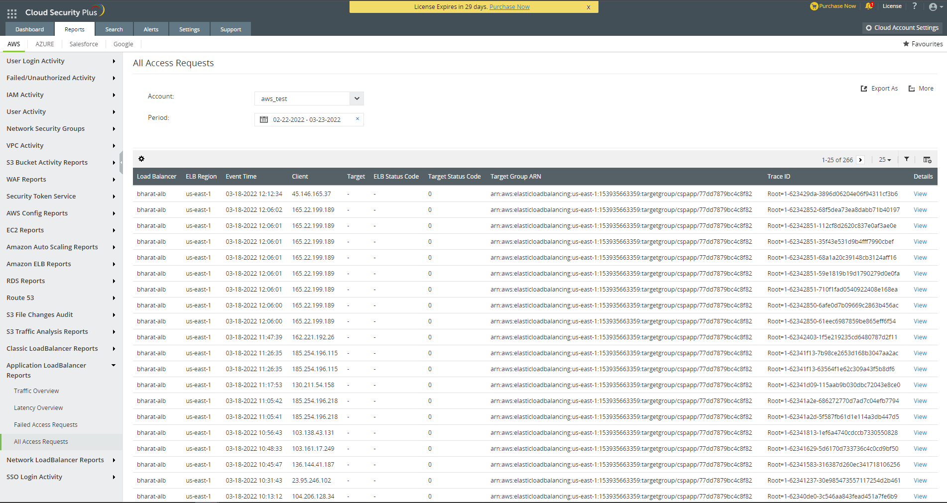The image size is (947, 503).
Task: View details for 130.211.54.158 row
Action: click(920, 385)
